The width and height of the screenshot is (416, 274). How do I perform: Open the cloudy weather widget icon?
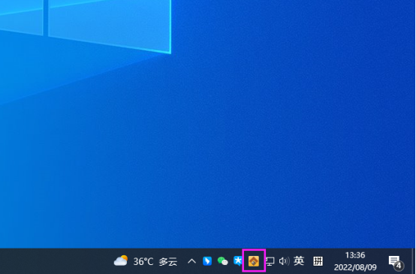point(121,260)
